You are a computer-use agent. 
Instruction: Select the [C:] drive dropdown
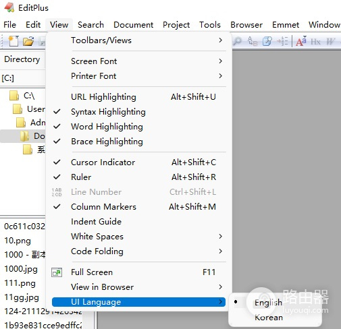click(x=22, y=78)
